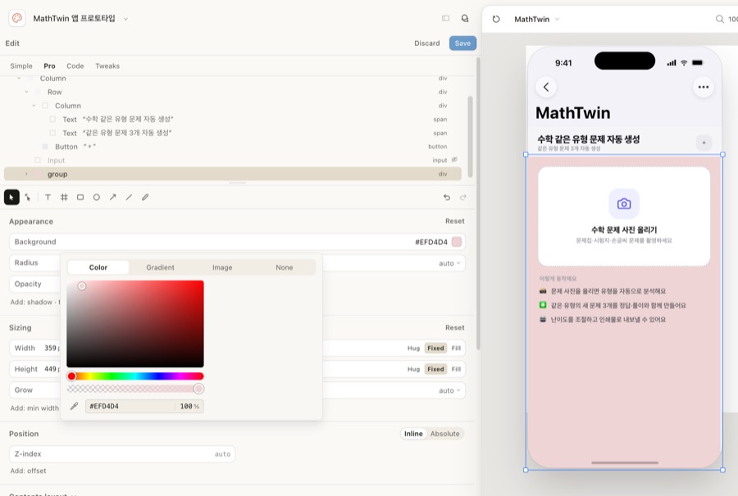
Task: Reload the MathTwin preview
Action: tap(496, 19)
